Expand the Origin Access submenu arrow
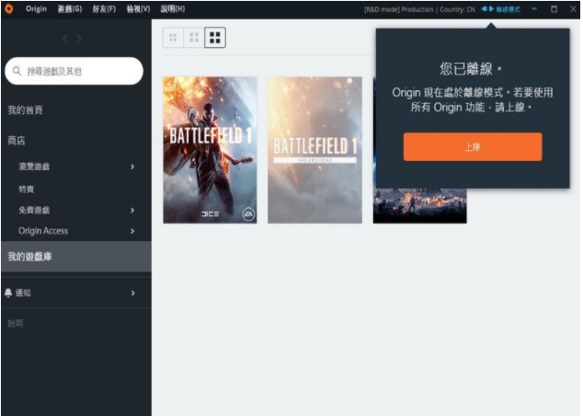Screen dimensions: 583x416 click(132, 231)
